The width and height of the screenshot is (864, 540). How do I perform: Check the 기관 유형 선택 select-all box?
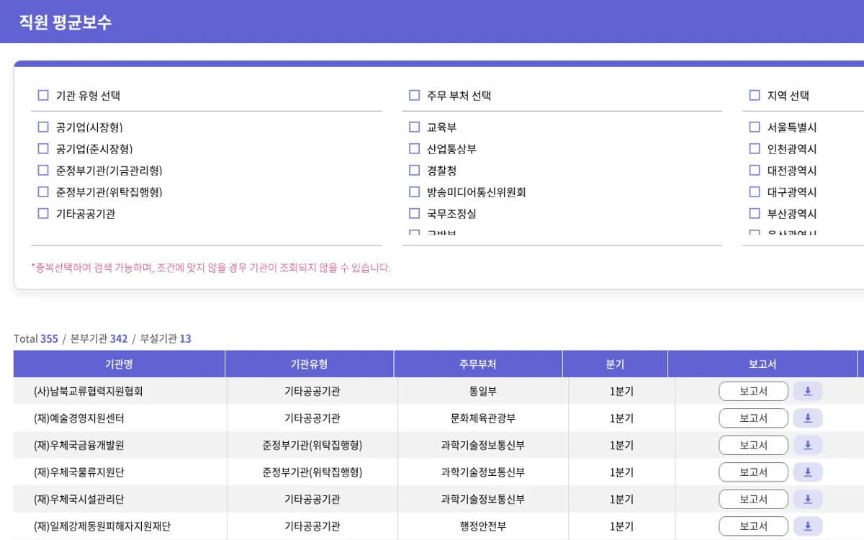click(x=43, y=95)
